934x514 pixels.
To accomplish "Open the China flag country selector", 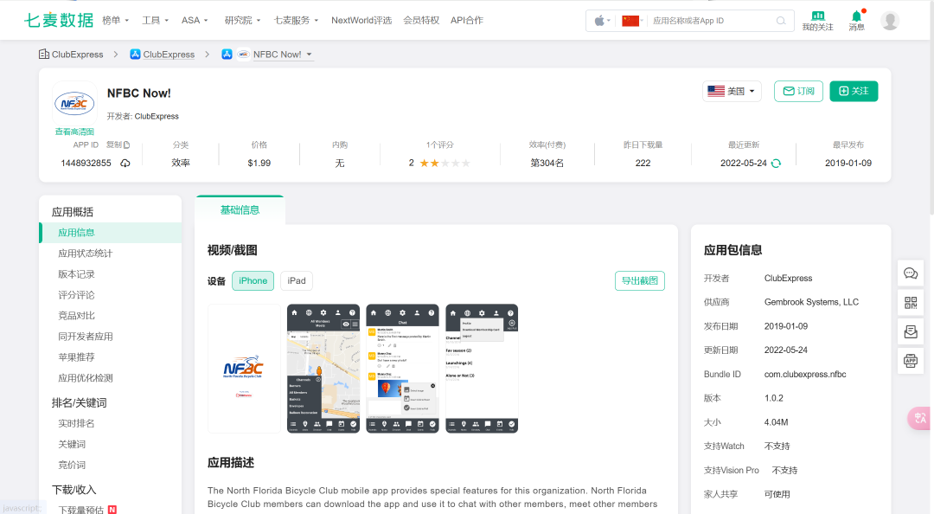I will pyautogui.click(x=632, y=21).
